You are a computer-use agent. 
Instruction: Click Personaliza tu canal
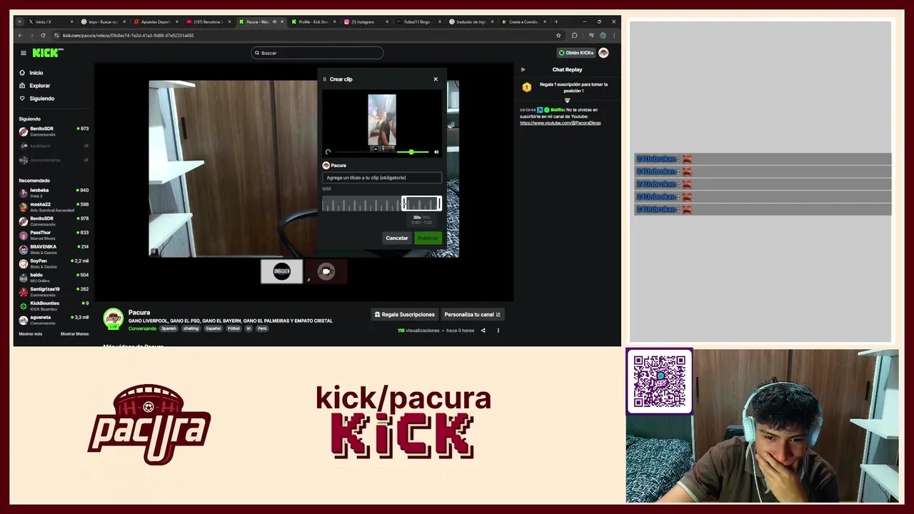tap(472, 315)
